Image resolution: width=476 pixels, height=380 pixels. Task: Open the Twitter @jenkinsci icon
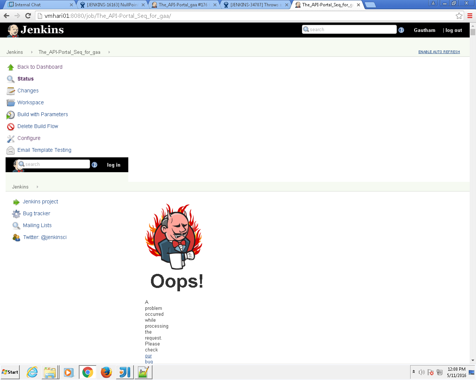[x=16, y=237]
